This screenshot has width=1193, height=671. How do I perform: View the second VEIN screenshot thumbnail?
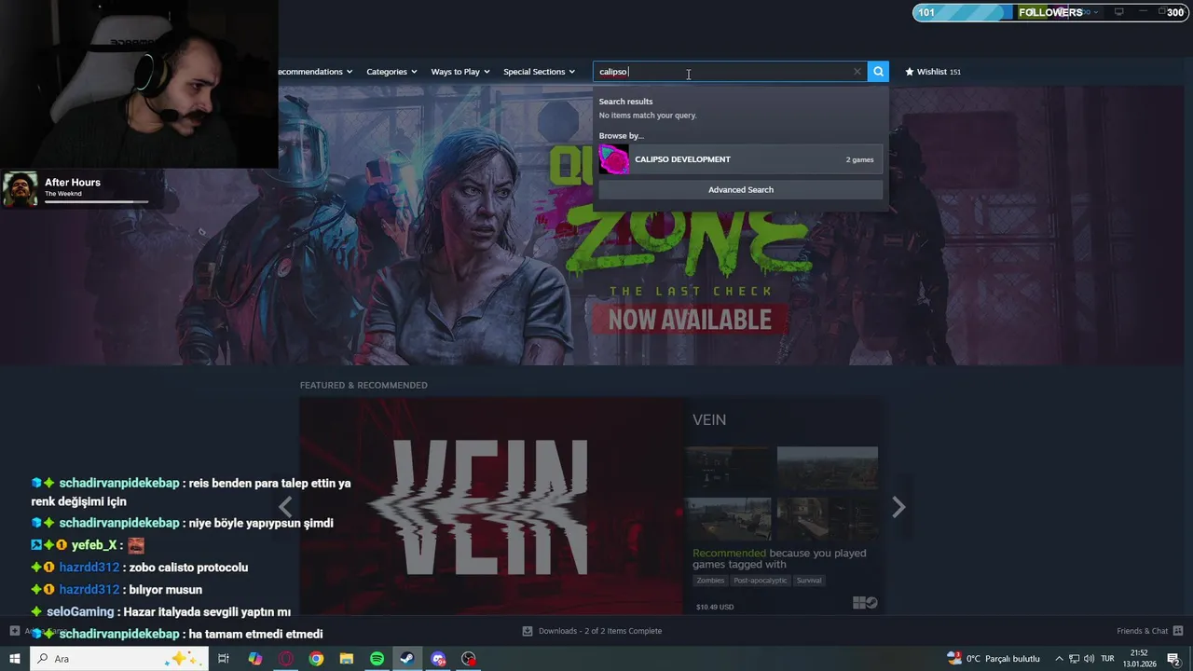pos(828,469)
